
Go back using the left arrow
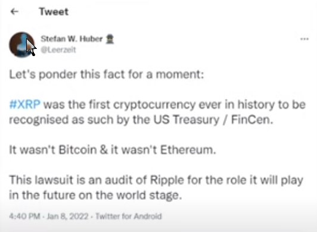click(14, 12)
